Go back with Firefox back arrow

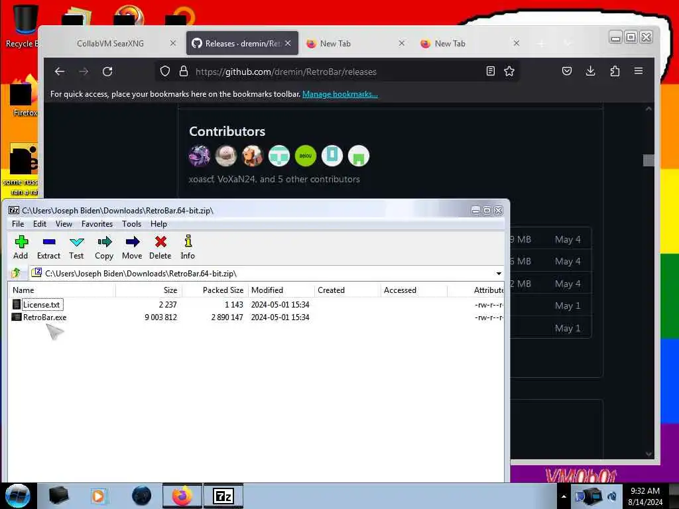60,72
